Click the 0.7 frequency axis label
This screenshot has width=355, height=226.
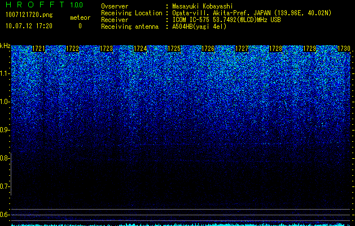[x=5, y=186]
